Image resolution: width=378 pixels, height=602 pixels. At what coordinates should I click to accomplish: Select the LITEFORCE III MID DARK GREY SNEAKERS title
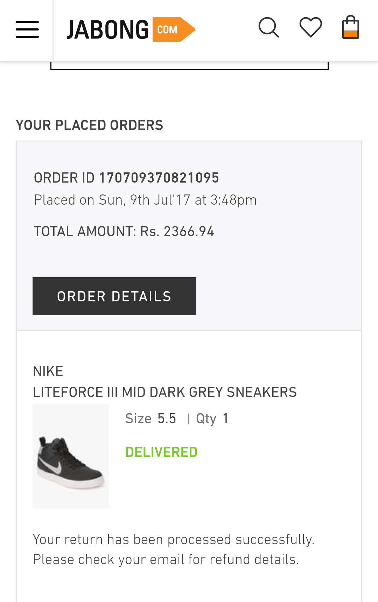click(164, 392)
